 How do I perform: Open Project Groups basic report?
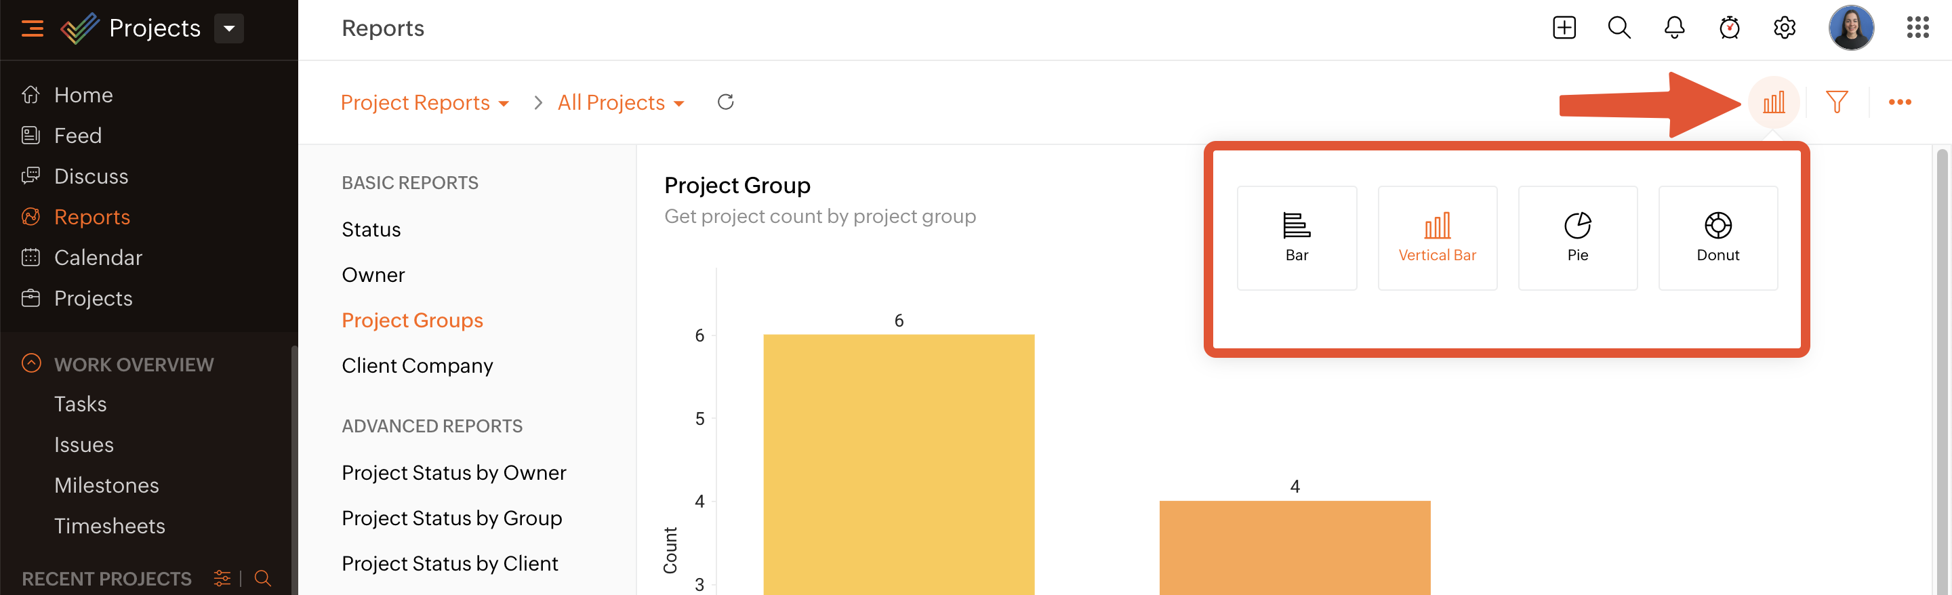click(x=412, y=321)
